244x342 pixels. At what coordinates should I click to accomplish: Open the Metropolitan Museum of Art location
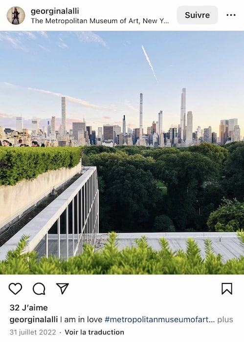100,21
